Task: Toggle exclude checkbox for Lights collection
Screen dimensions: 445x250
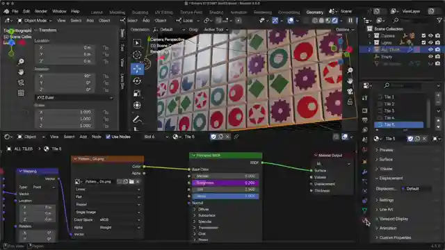Action: point(423,42)
